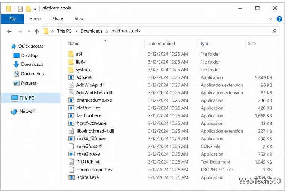The image size is (287, 191).
Task: Click platform-tools in the address bar
Action: click(126, 31)
